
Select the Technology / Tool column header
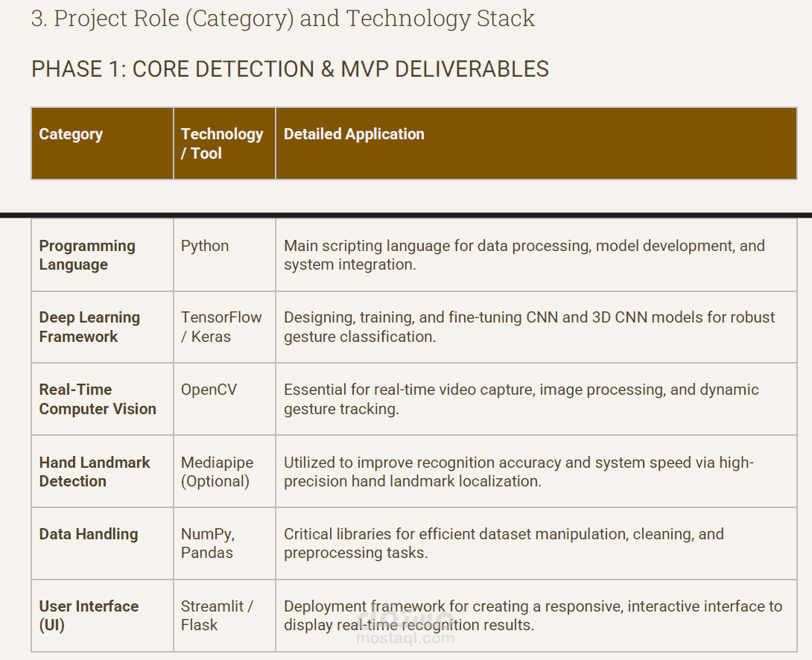tap(221, 144)
